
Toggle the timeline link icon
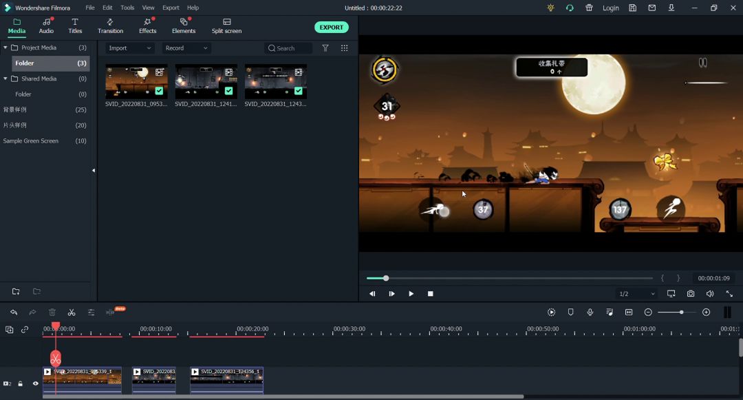point(25,330)
